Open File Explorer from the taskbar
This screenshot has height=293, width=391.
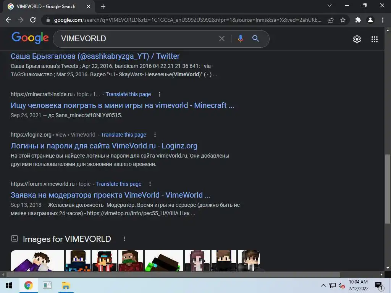66,285
